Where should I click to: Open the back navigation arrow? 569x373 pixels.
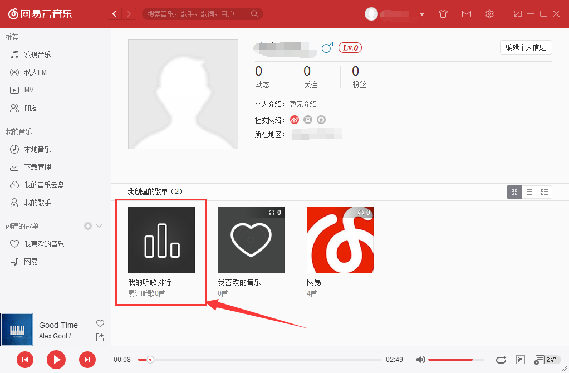[x=114, y=13]
